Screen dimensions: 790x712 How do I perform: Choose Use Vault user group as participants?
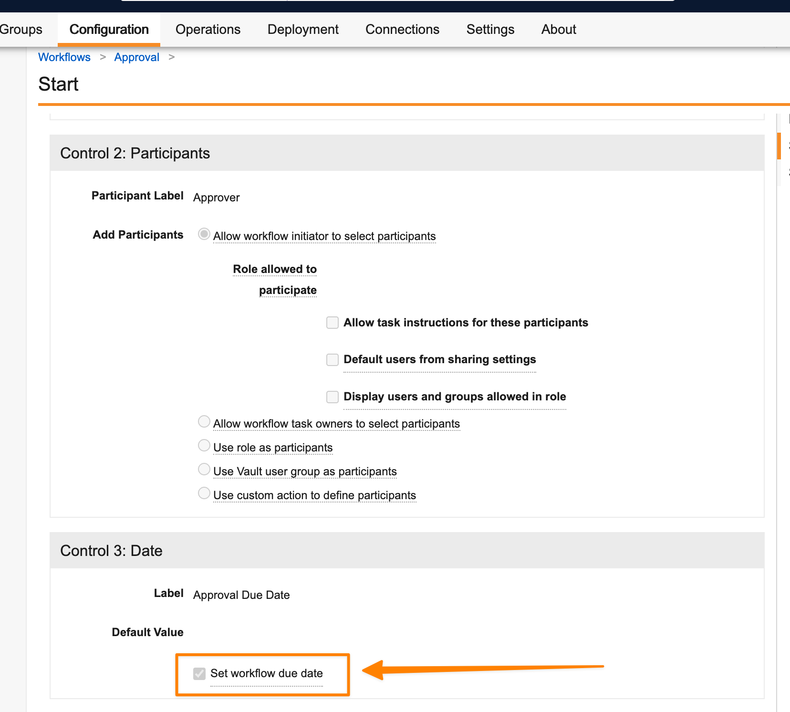coord(204,470)
